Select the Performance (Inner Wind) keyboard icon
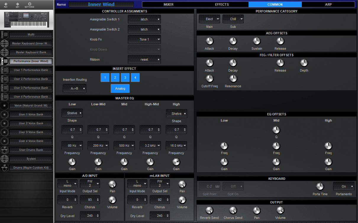Screen dimensions: 358x223 tap(4, 61)
